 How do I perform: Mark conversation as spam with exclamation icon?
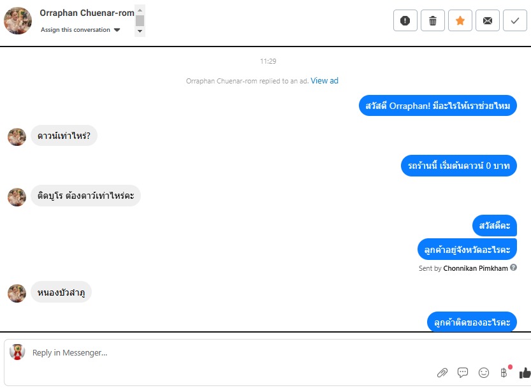pyautogui.click(x=405, y=20)
